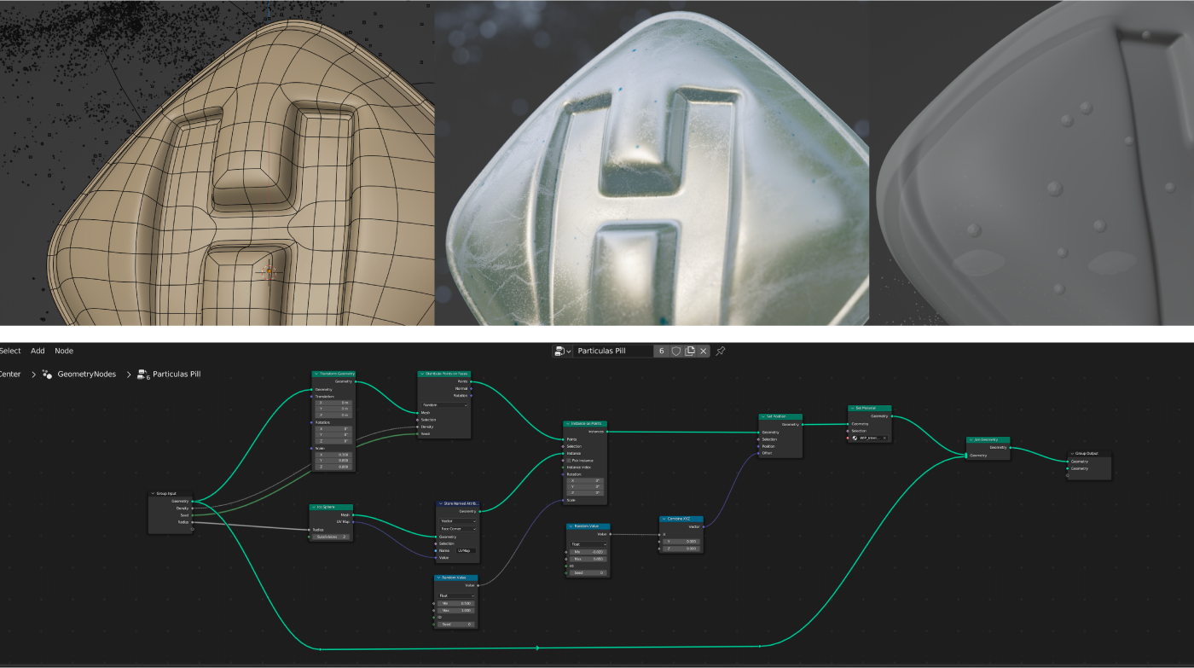This screenshot has width=1194, height=668.
Task: Clear the material on Set Material node
Action: [x=884, y=438]
